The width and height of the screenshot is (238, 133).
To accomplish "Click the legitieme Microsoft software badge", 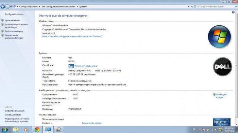I will (222, 122).
